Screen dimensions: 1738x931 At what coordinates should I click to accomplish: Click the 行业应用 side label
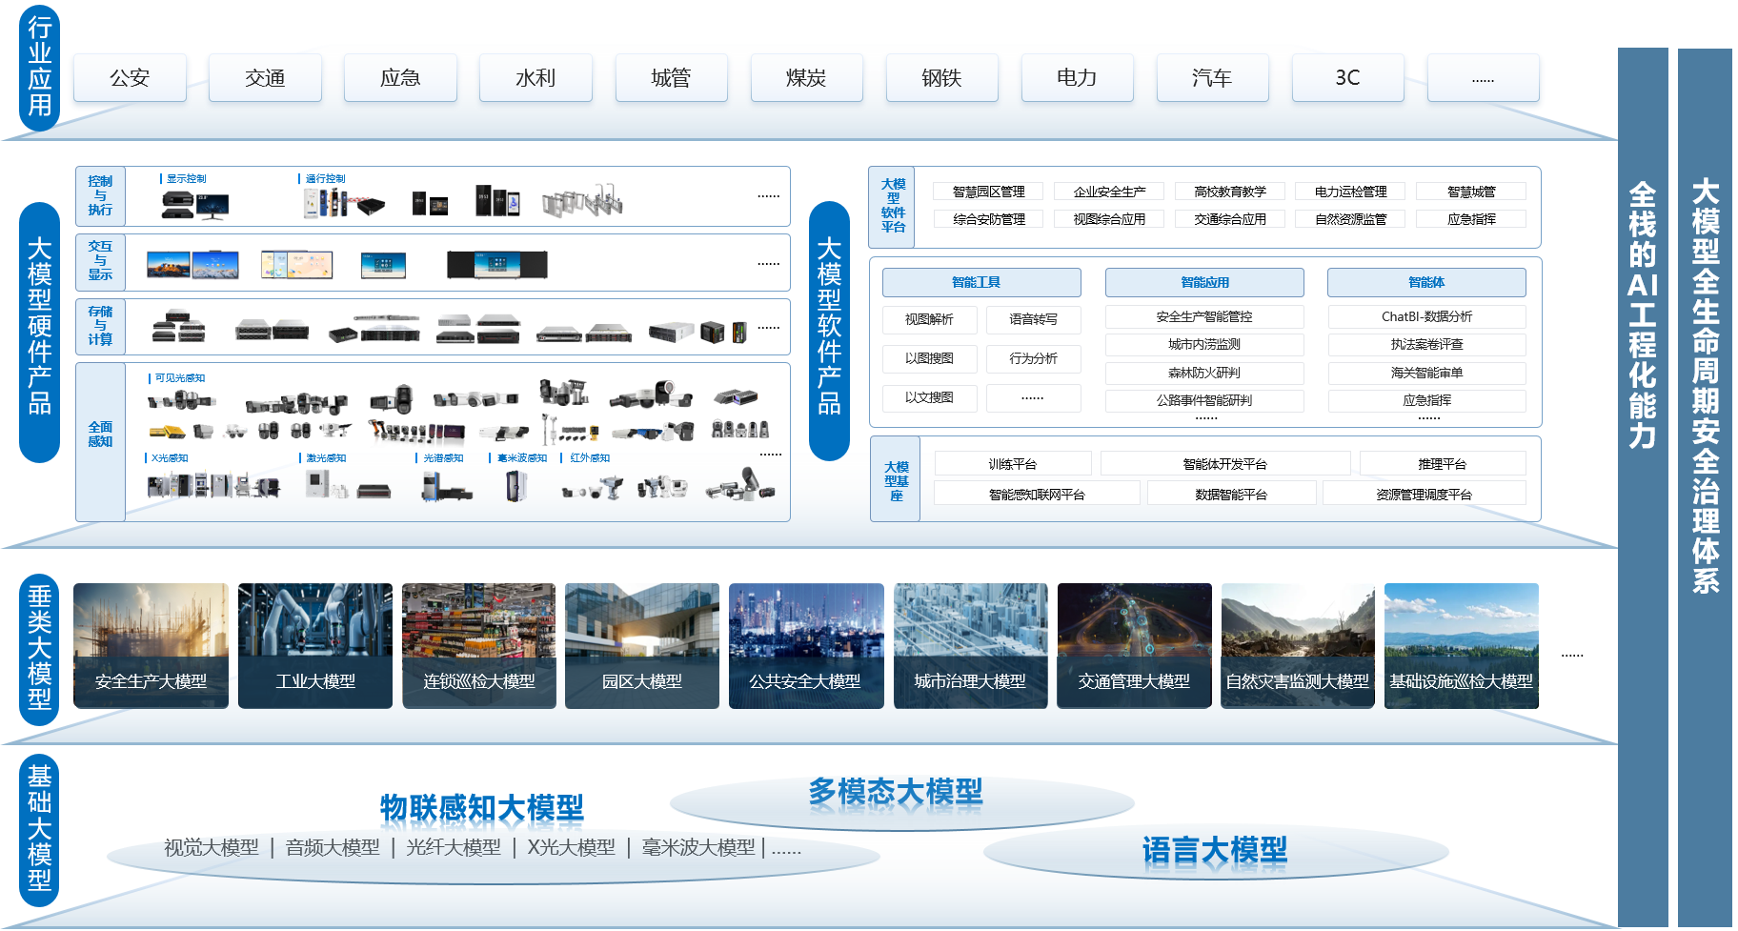click(x=39, y=67)
